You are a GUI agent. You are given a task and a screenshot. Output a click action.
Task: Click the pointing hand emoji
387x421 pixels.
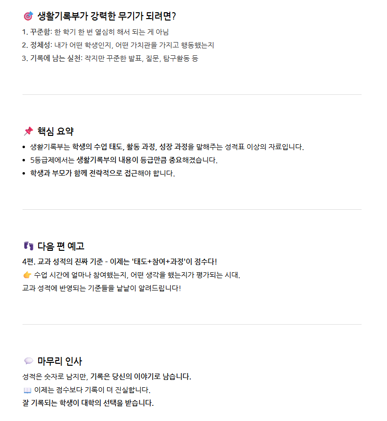pos(27,275)
